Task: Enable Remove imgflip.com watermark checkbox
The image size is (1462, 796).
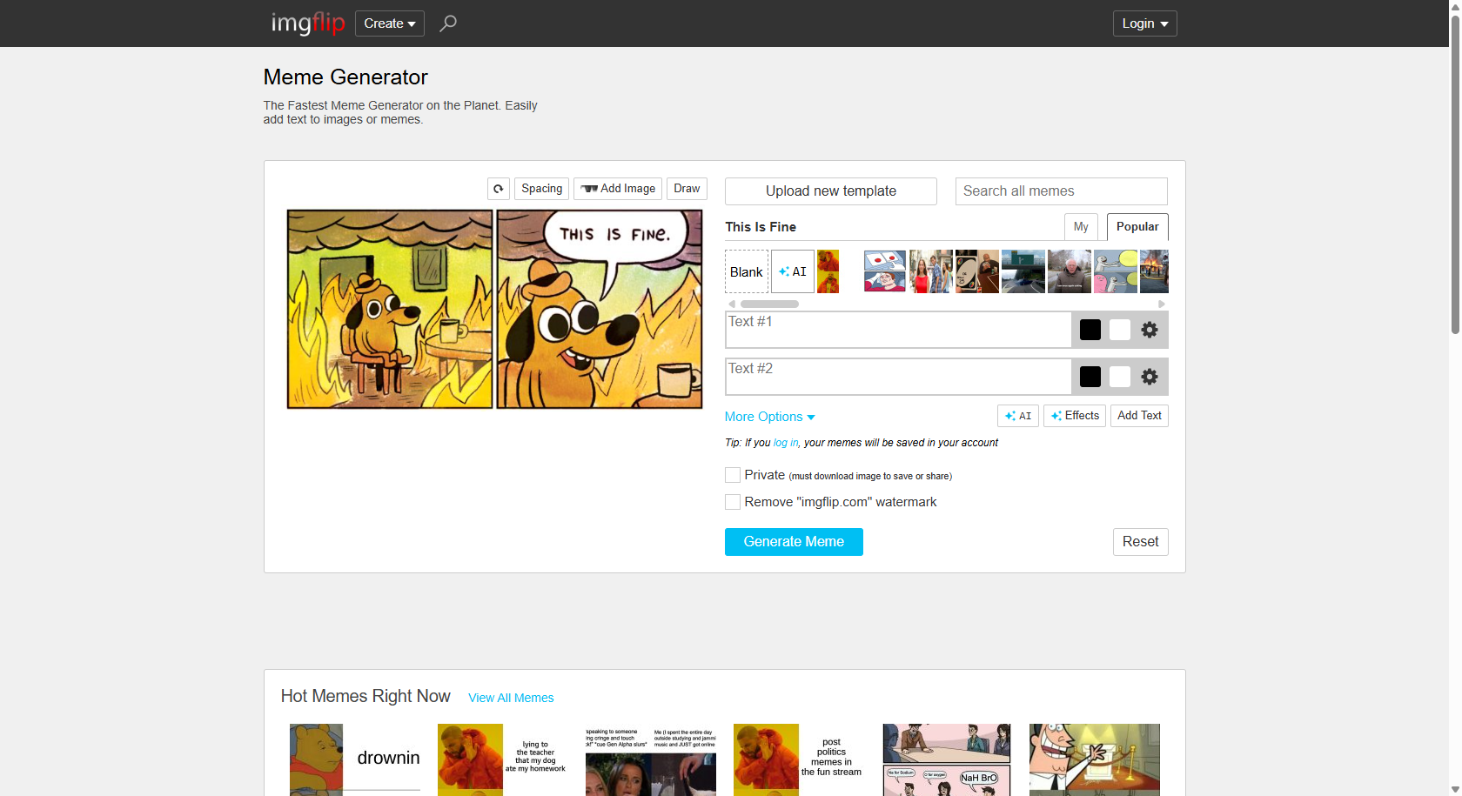Action: [x=733, y=502]
